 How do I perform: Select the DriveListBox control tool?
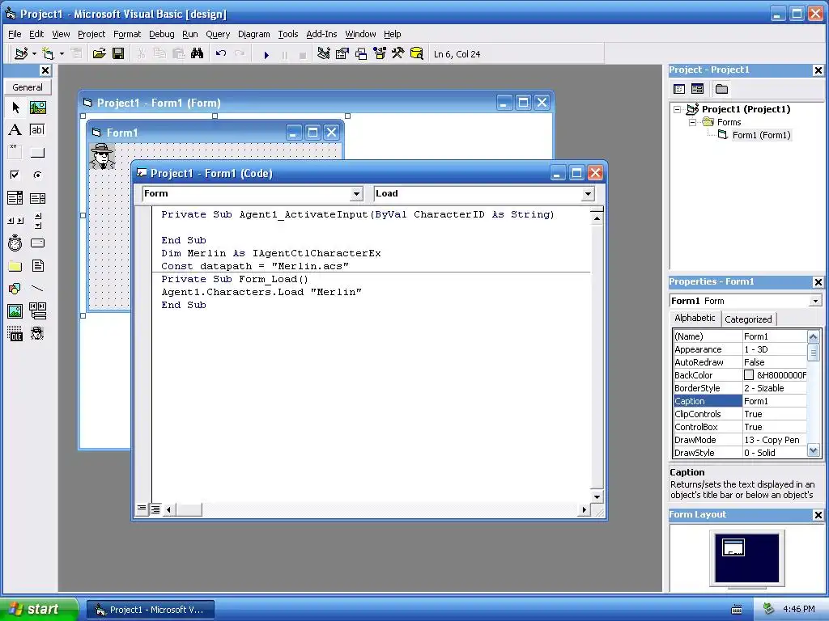pos(37,243)
